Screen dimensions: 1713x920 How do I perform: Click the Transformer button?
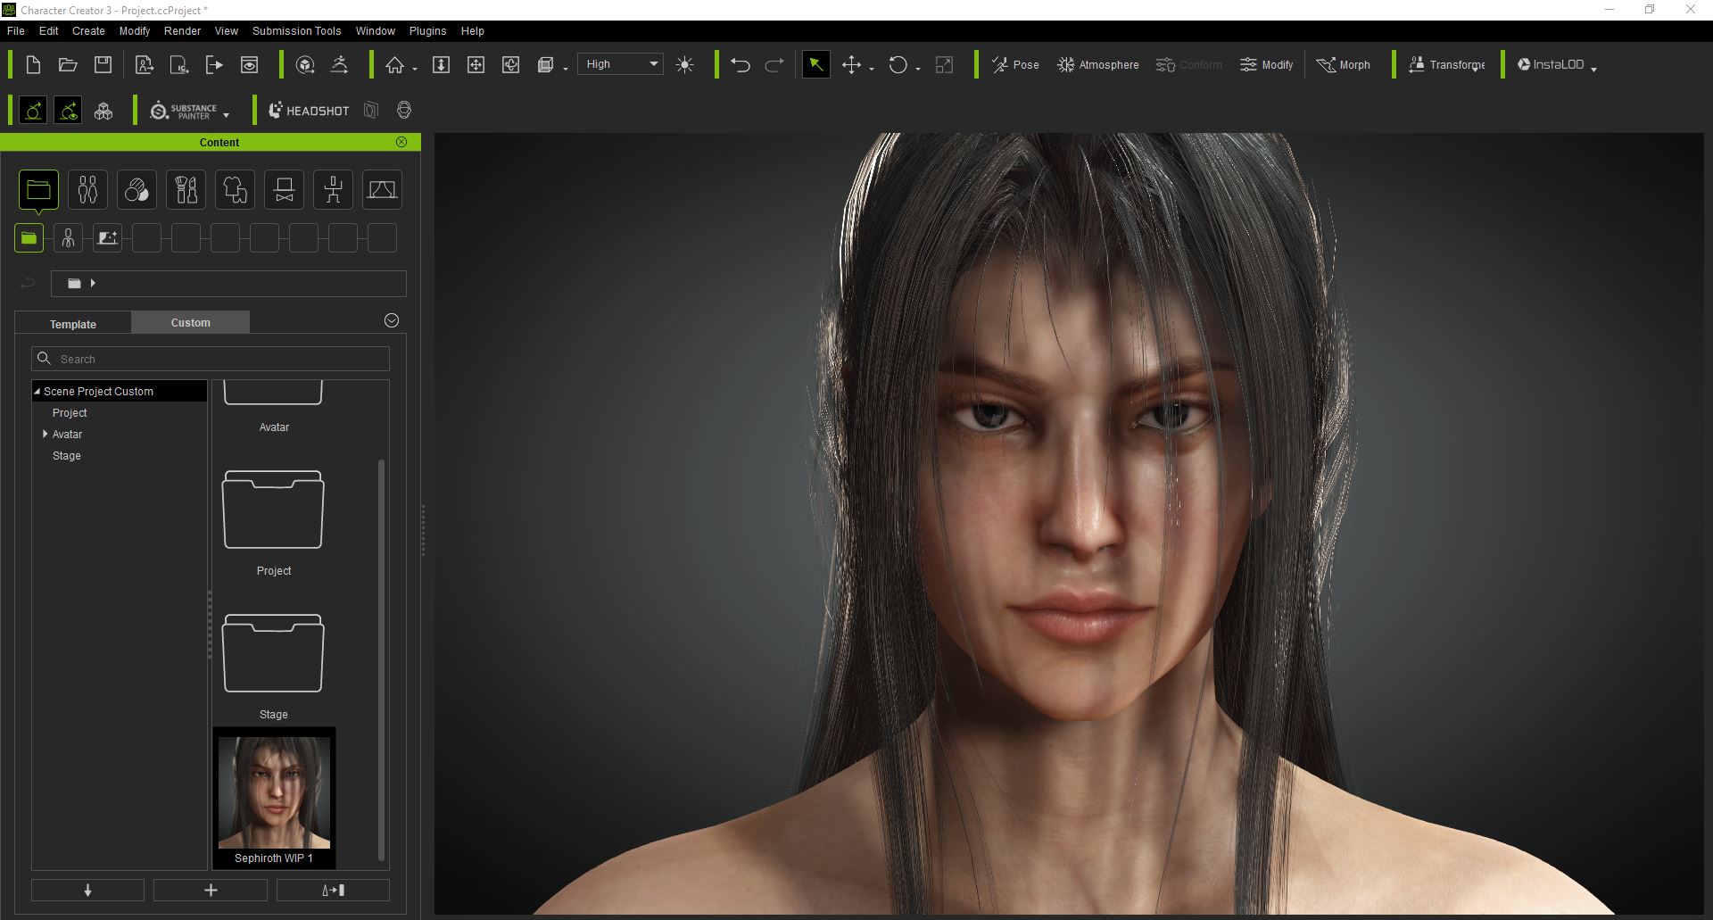click(x=1447, y=64)
